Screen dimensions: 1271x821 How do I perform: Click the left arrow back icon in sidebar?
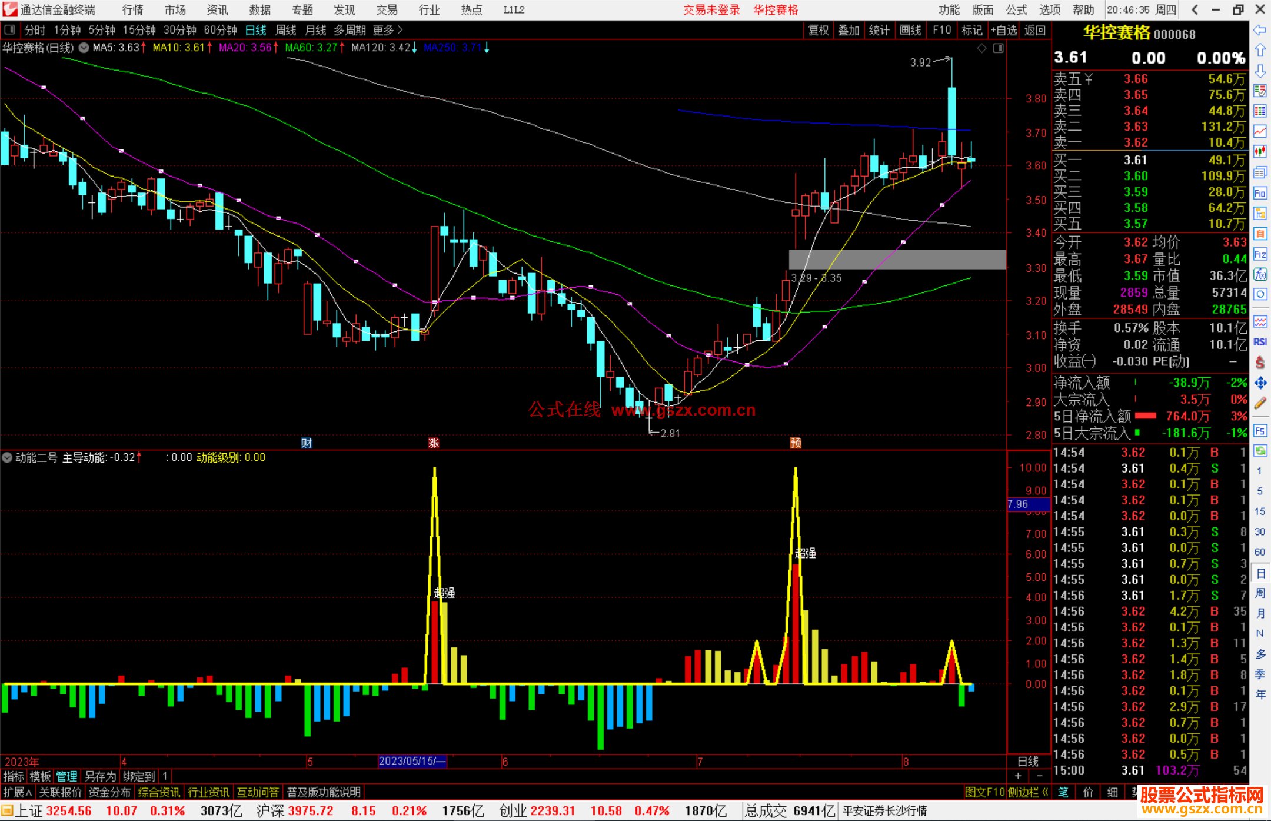coord(1260,29)
